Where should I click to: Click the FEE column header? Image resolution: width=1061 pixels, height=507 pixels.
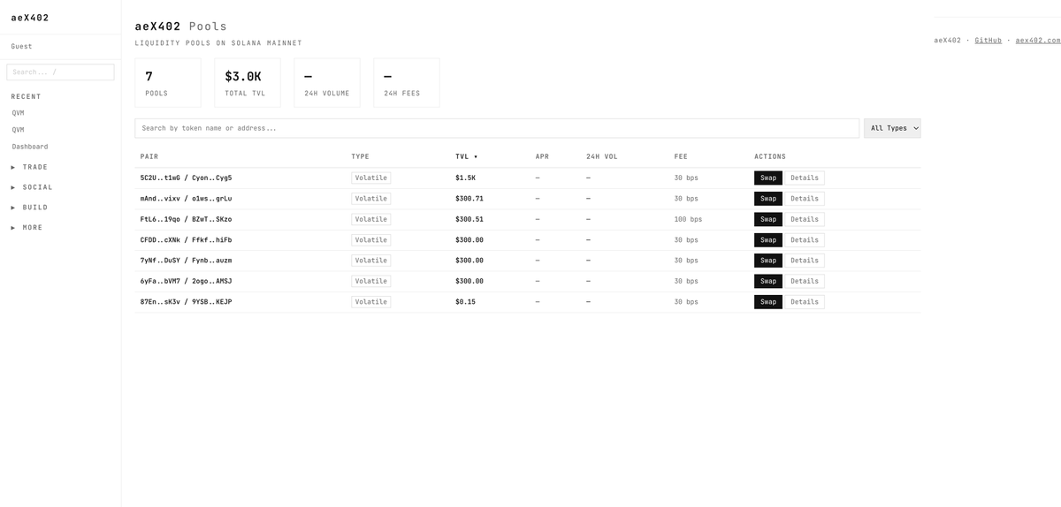pyautogui.click(x=681, y=156)
